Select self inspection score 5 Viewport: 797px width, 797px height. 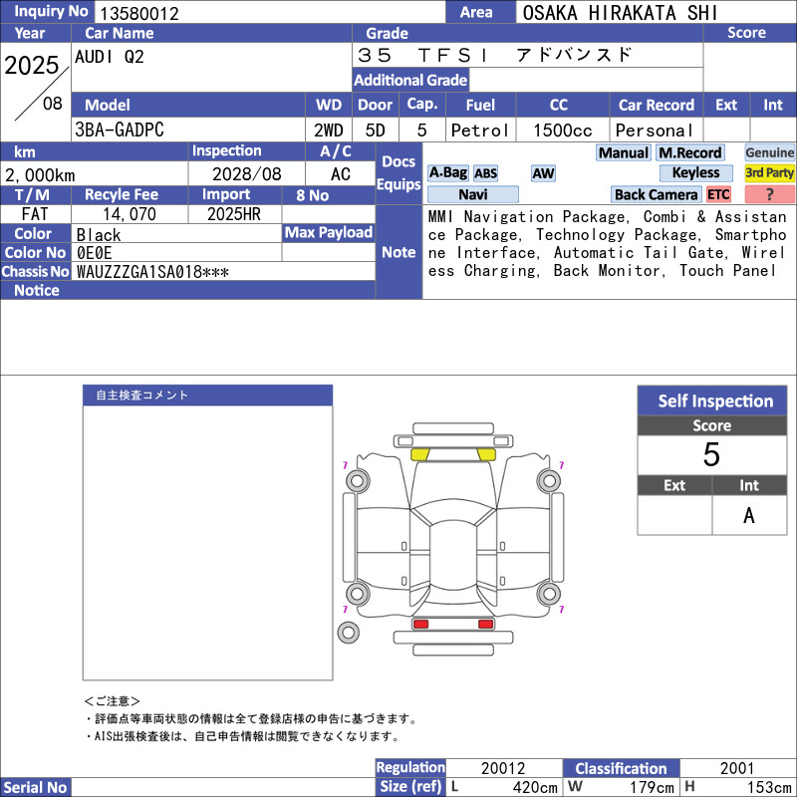pyautogui.click(x=711, y=454)
